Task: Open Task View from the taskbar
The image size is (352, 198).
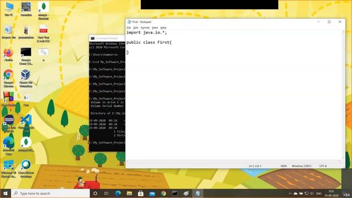Action: 106,193
